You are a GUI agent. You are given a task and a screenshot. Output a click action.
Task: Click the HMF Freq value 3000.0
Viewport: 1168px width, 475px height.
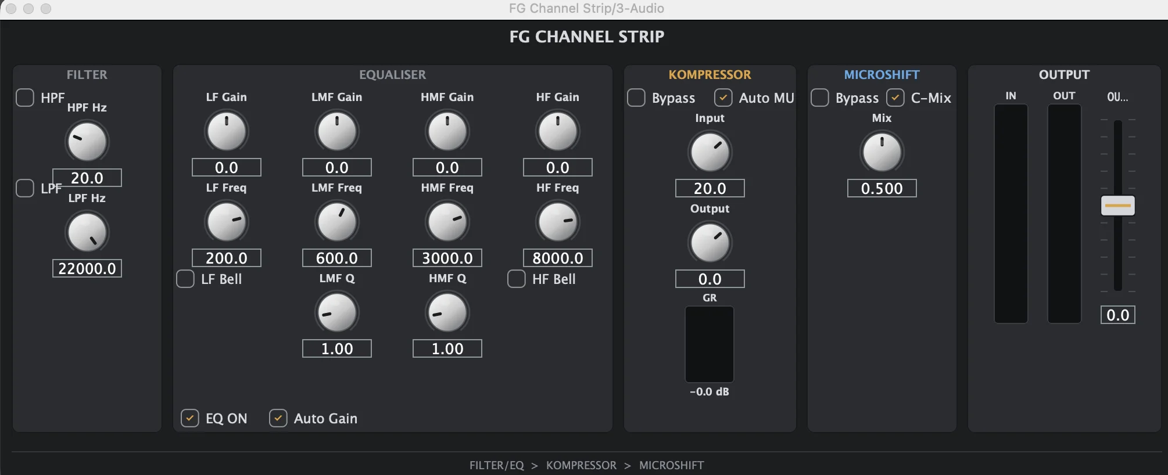pos(447,258)
